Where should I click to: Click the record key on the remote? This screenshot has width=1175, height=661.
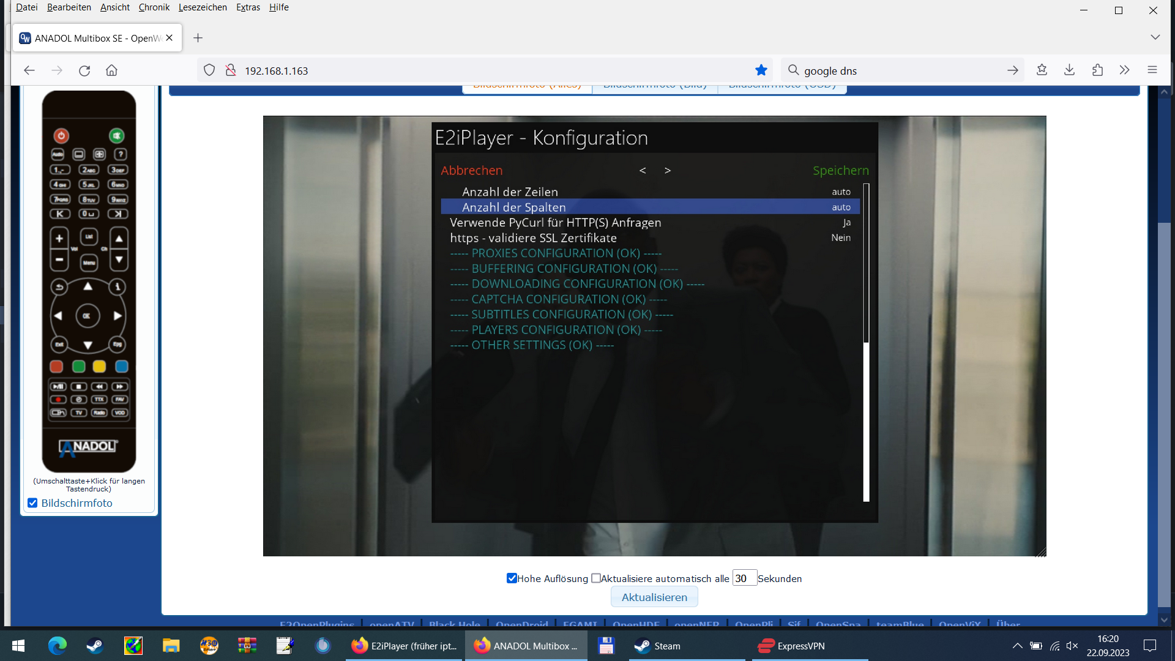(58, 400)
